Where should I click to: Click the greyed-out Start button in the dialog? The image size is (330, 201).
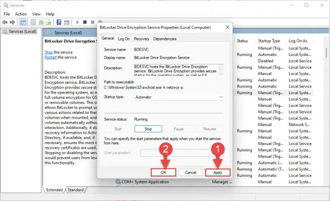pos(118,129)
